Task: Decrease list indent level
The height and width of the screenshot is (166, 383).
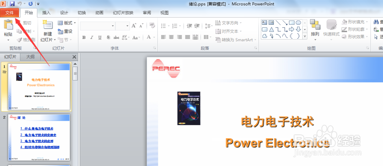Action: tap(189, 26)
